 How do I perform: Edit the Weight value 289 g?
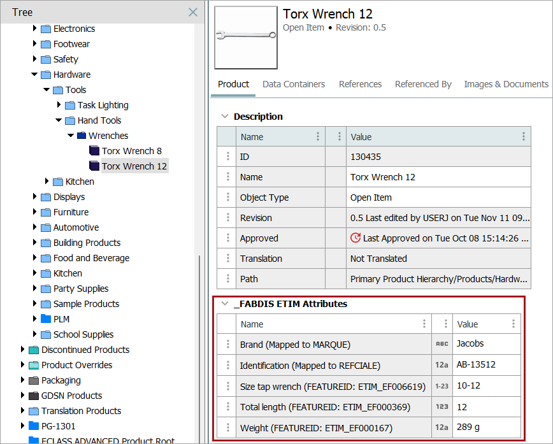(x=486, y=427)
